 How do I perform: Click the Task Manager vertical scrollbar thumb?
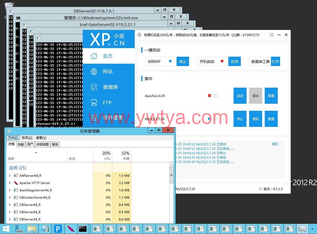[171, 175]
